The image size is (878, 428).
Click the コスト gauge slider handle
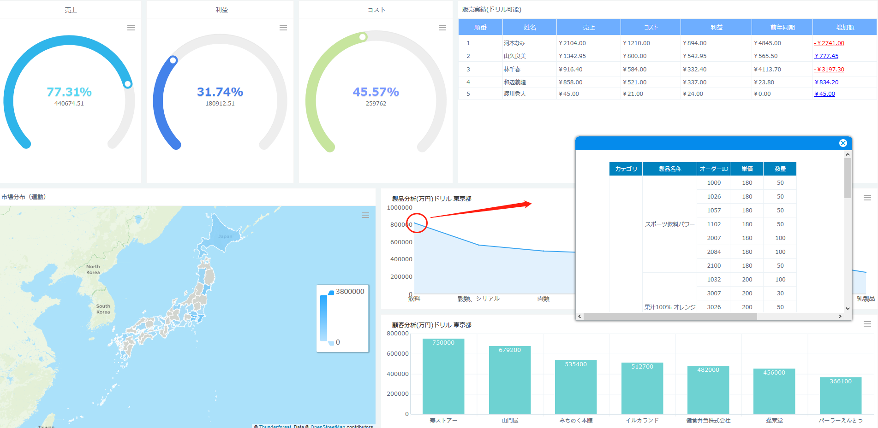click(x=363, y=37)
